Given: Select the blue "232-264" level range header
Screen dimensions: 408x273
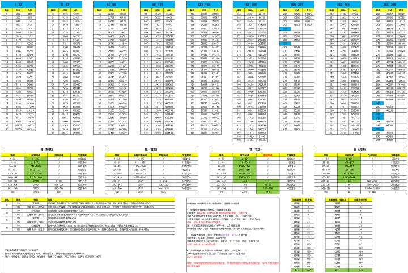Looking at the screenshot, I should point(343,5).
